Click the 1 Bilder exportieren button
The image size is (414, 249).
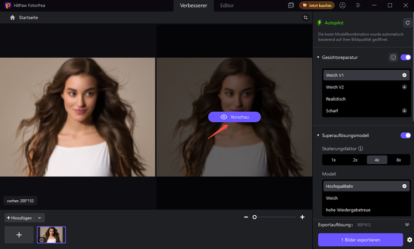360,240
